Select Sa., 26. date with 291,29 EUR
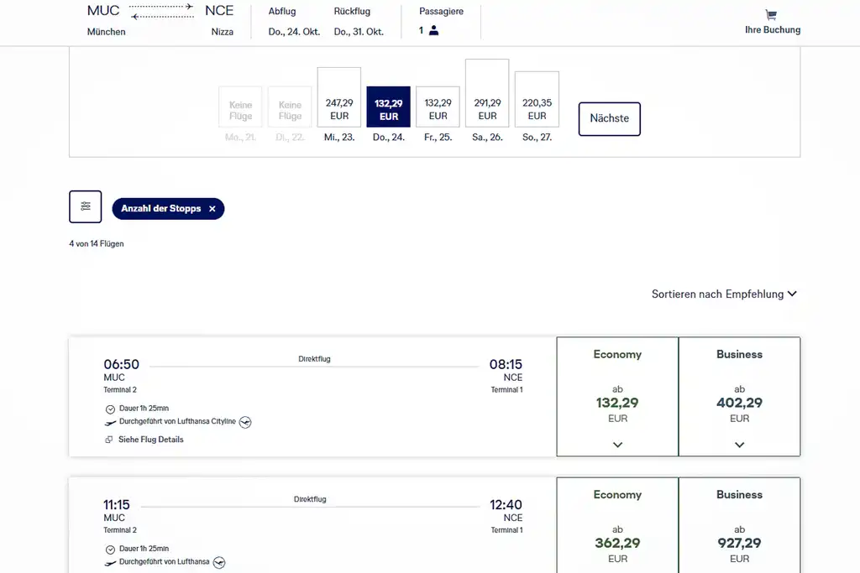Image resolution: width=860 pixels, height=573 pixels. [487, 93]
